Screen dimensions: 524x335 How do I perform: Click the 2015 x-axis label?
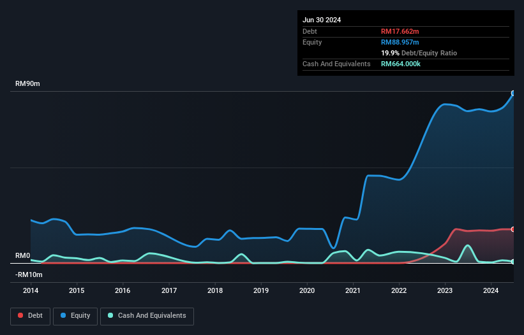77,290
